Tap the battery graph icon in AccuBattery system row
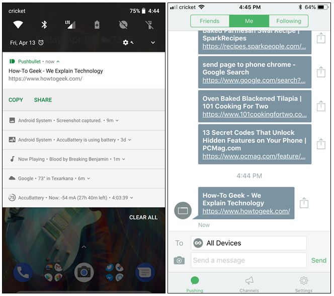This screenshot has width=334, height=296. [12, 140]
